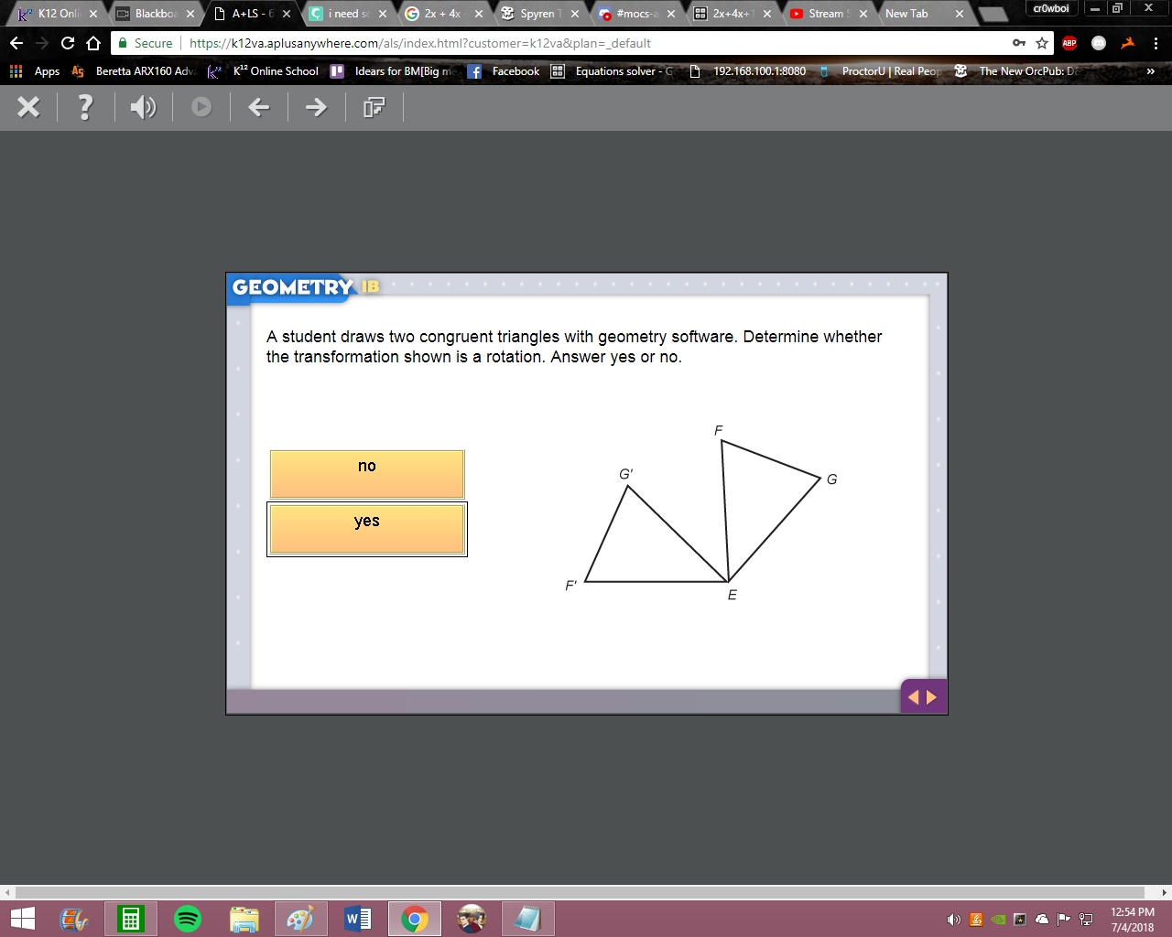1172x937 pixels.
Task: Switch to the Blackboard browser tab
Action: click(156, 14)
